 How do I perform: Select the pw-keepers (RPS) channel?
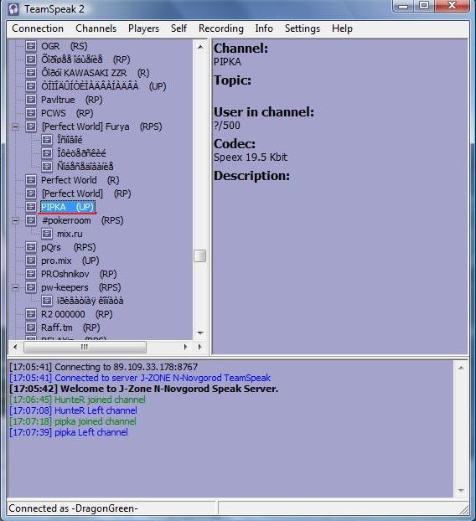coord(81,287)
